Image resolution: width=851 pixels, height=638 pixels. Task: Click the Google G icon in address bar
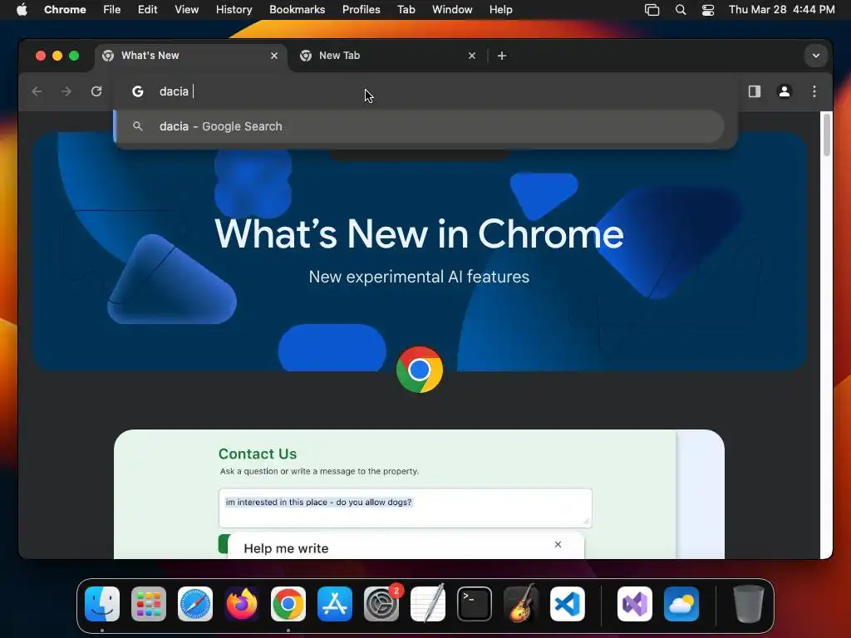click(x=138, y=91)
